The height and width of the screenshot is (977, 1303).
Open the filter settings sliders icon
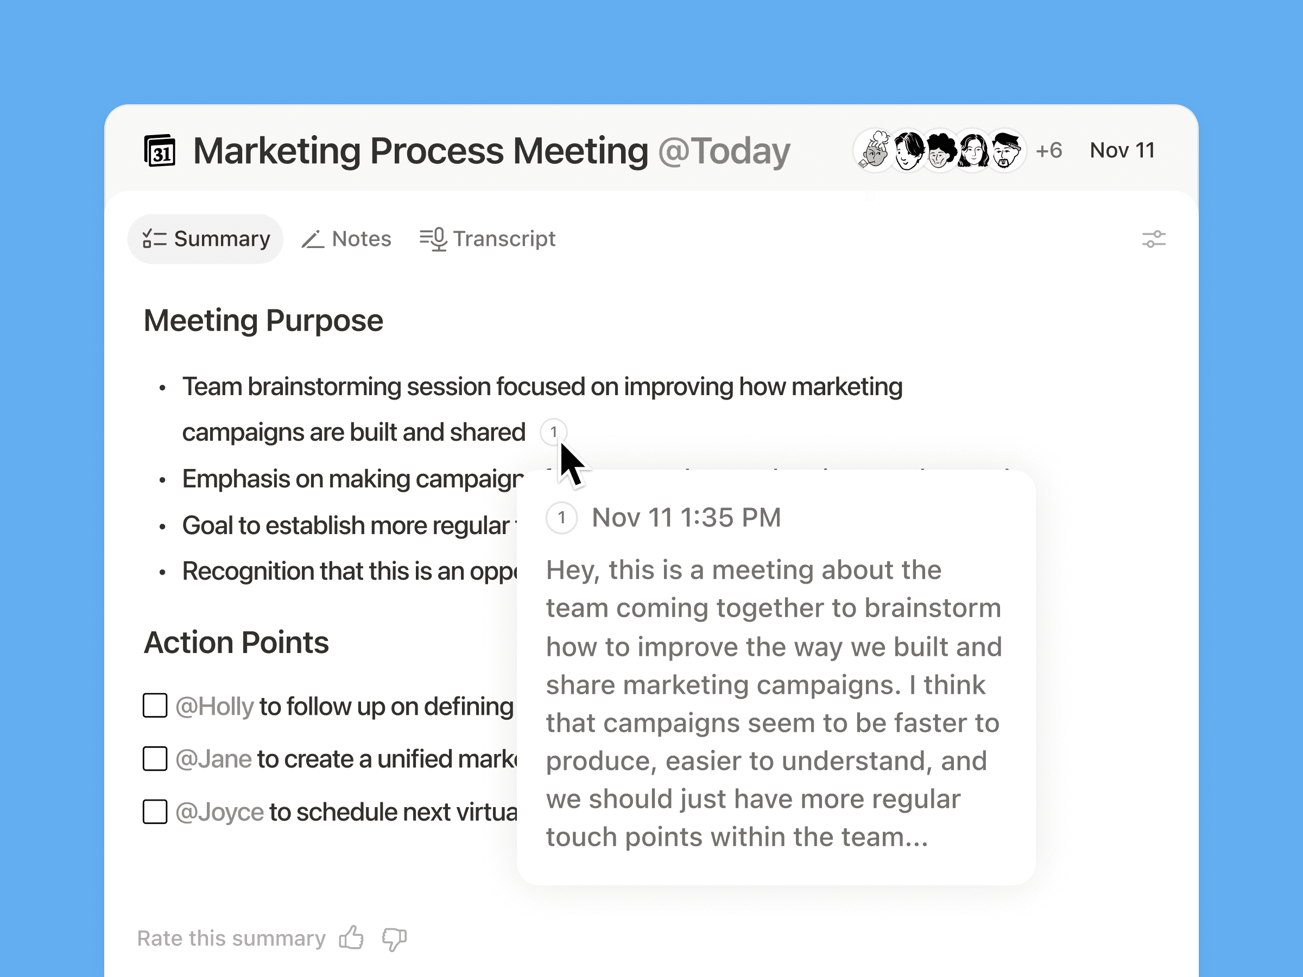[1153, 238]
